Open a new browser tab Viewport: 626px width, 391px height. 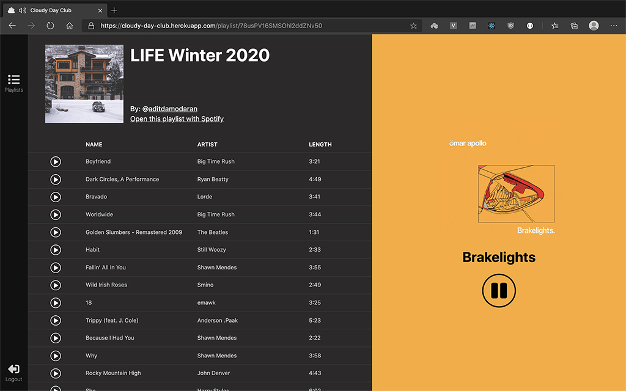tap(114, 10)
